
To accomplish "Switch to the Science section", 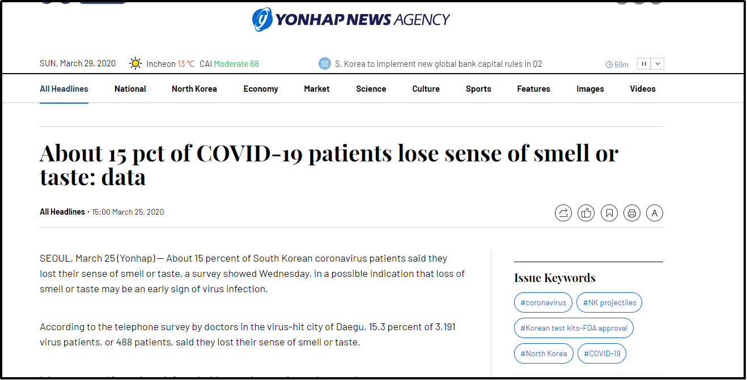I will [371, 89].
